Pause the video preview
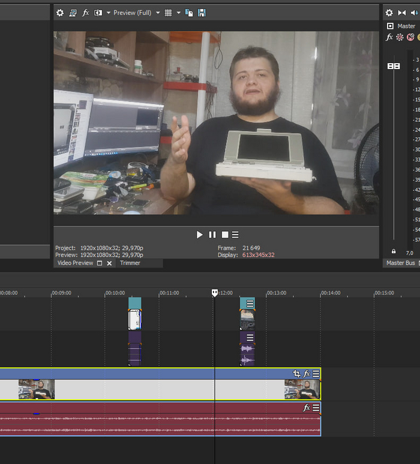The width and height of the screenshot is (420, 464). coord(212,235)
